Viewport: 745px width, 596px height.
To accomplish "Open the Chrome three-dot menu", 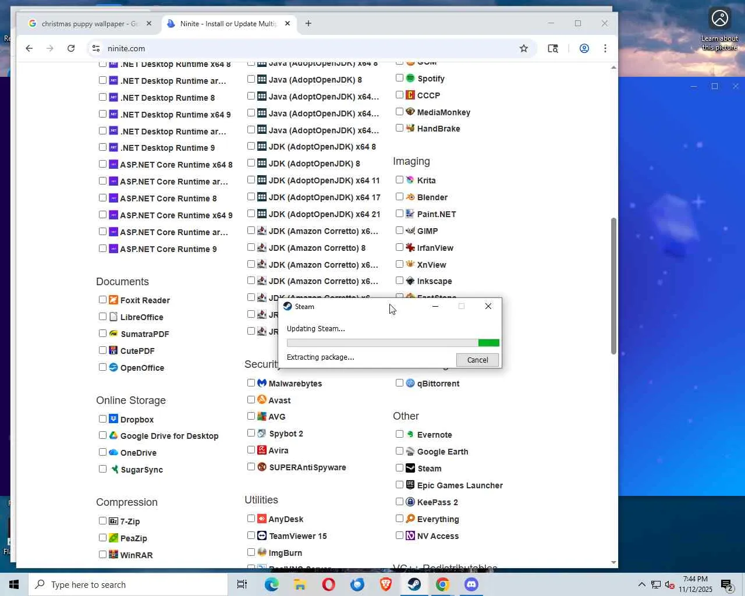I will pyautogui.click(x=605, y=48).
